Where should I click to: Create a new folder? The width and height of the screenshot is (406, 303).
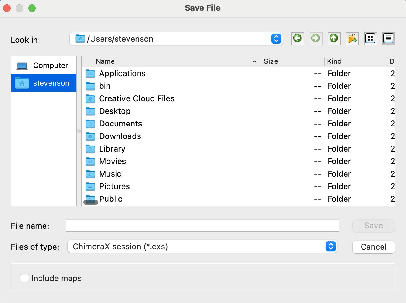pyautogui.click(x=352, y=39)
